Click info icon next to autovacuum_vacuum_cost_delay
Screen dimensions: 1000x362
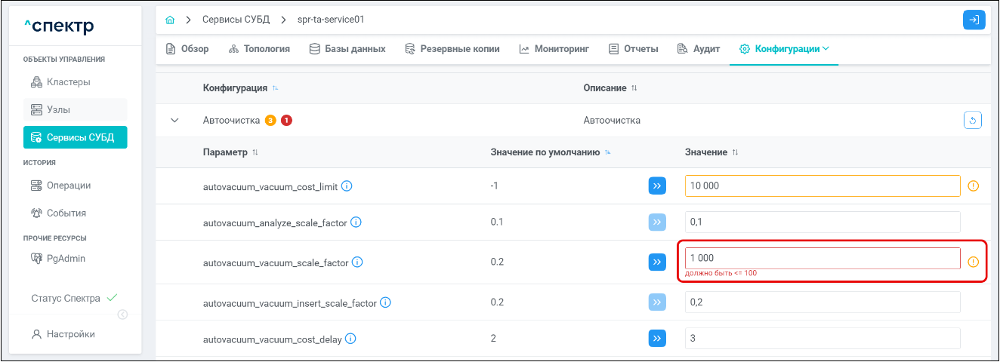coord(350,339)
